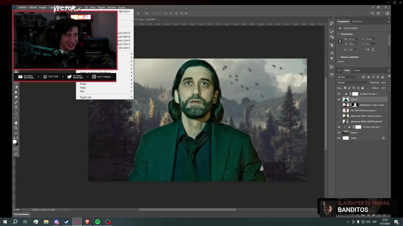Hide the Capa 2 layer eye
403x226 pixels.
[x=339, y=99]
